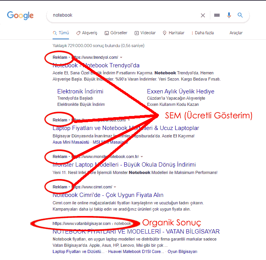Expand dropdown arrow beside monsternotebook.com.tr URL
The height and width of the screenshot is (260, 266).
click(x=142, y=156)
